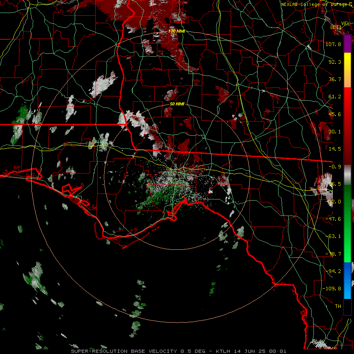Click the -0.9 velocity scale value
This screenshot has height=354, width=354.
point(335,167)
